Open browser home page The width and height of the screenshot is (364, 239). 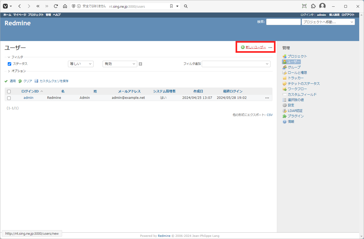(x=65, y=6)
